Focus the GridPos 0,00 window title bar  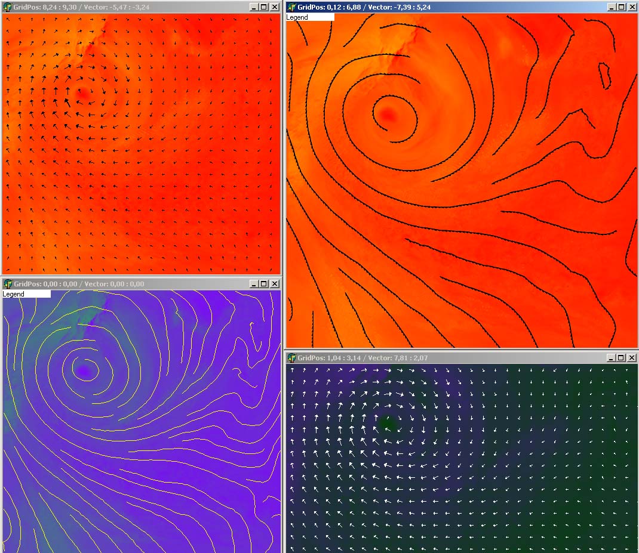[131, 284]
